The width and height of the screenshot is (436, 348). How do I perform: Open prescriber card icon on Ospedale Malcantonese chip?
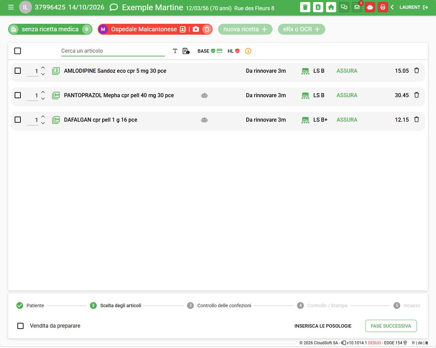tap(183, 29)
